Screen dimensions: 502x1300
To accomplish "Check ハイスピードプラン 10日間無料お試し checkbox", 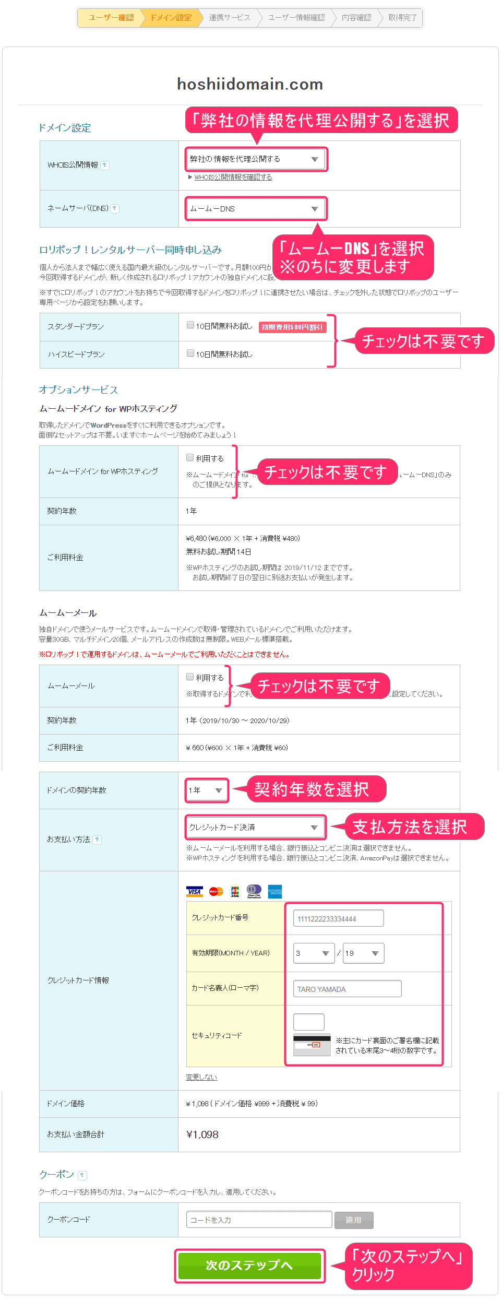I will pos(190,353).
